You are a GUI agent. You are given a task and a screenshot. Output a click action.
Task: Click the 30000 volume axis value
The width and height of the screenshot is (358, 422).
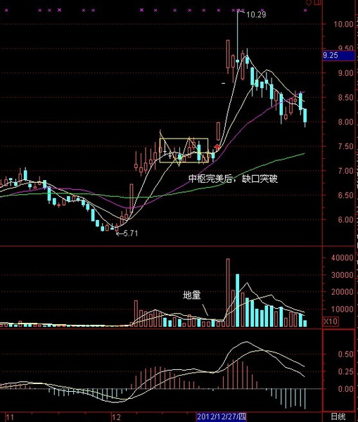pos(343,275)
